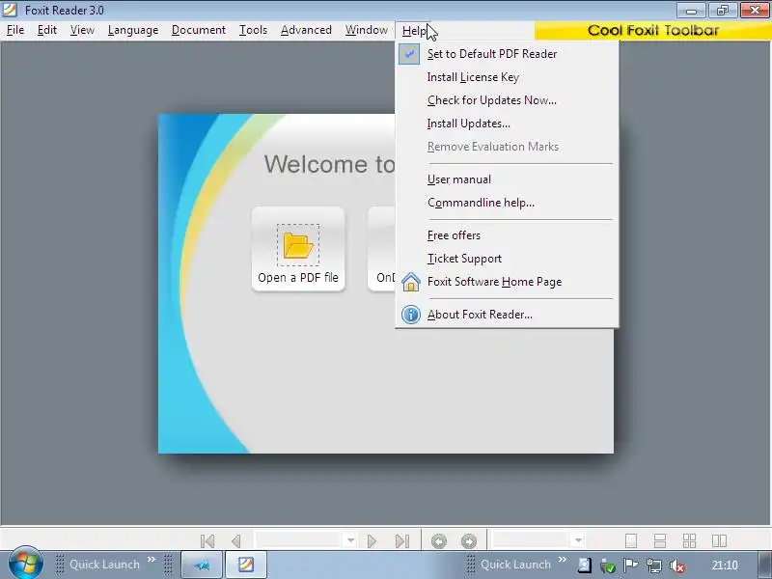This screenshot has height=579, width=772.
Task: Click the blue bird app taskbar button
Action: pos(202,565)
